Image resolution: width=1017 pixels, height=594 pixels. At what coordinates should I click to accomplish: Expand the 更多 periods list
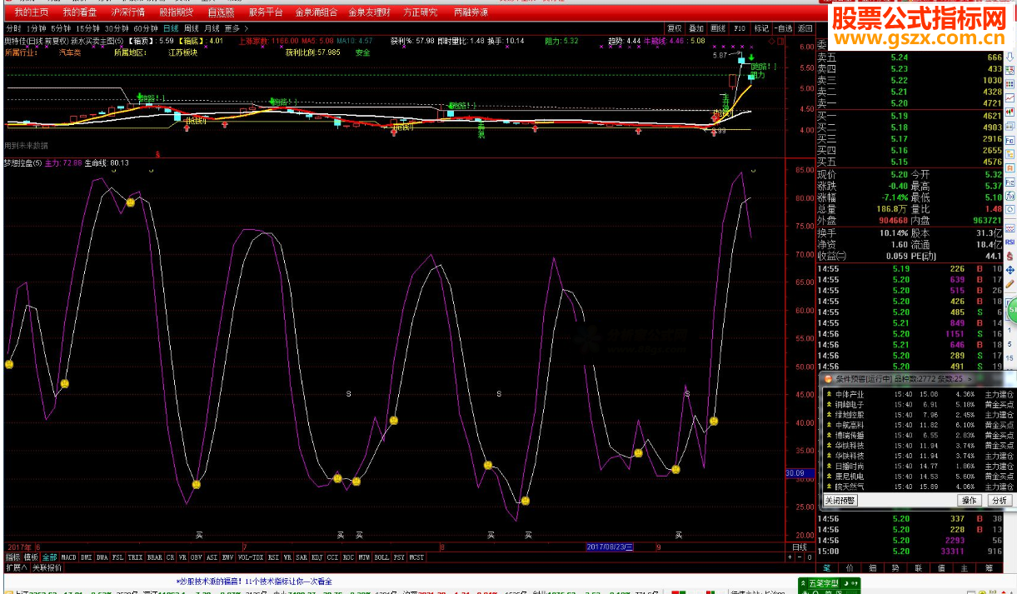pyautogui.click(x=236, y=28)
